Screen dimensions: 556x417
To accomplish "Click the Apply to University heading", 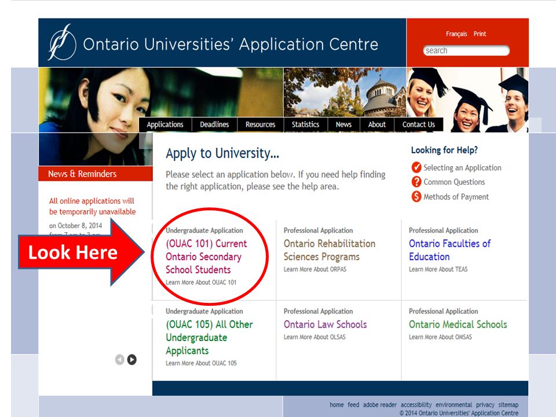I will click(222, 153).
